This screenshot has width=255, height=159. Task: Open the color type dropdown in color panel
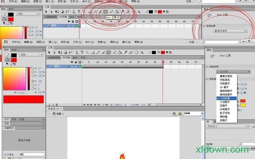coord(31,55)
